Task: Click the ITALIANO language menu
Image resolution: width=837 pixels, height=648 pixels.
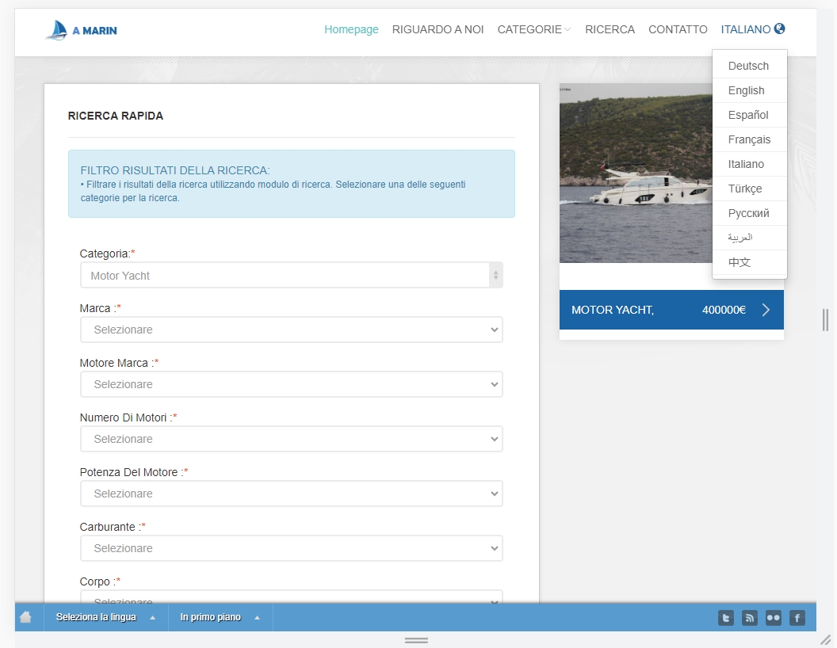Action: pyautogui.click(x=753, y=29)
